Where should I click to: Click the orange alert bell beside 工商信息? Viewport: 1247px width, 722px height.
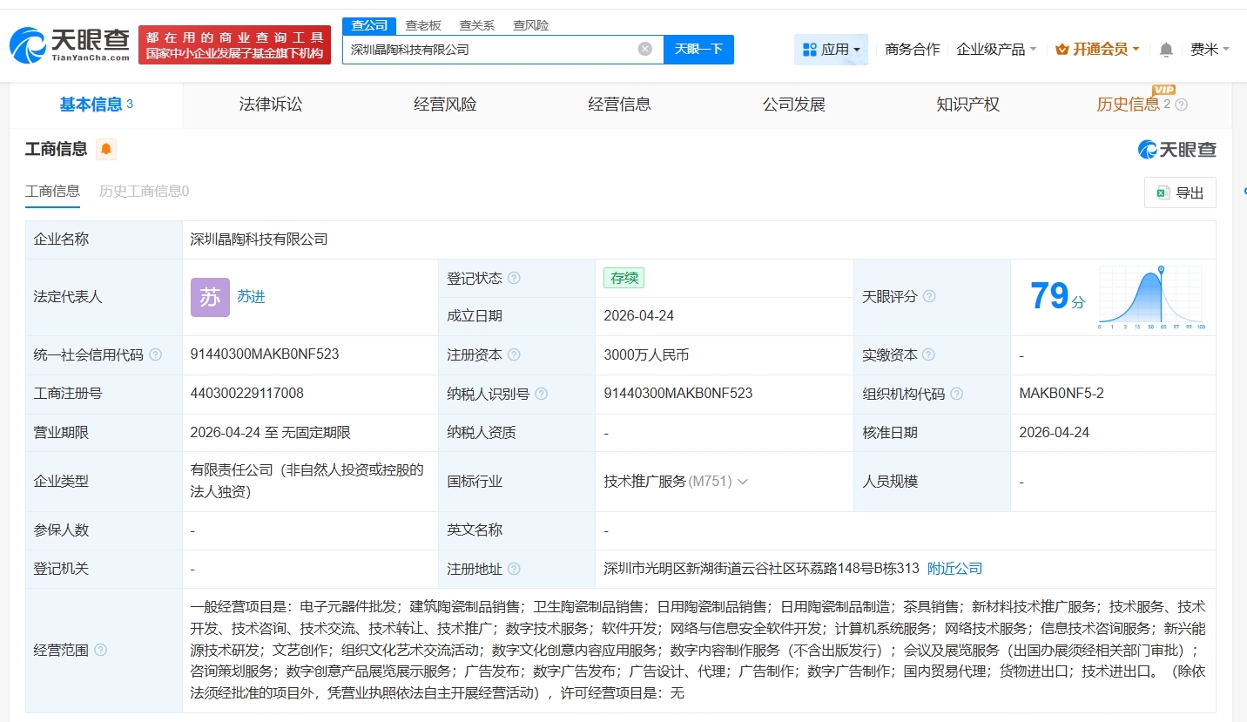(x=106, y=149)
